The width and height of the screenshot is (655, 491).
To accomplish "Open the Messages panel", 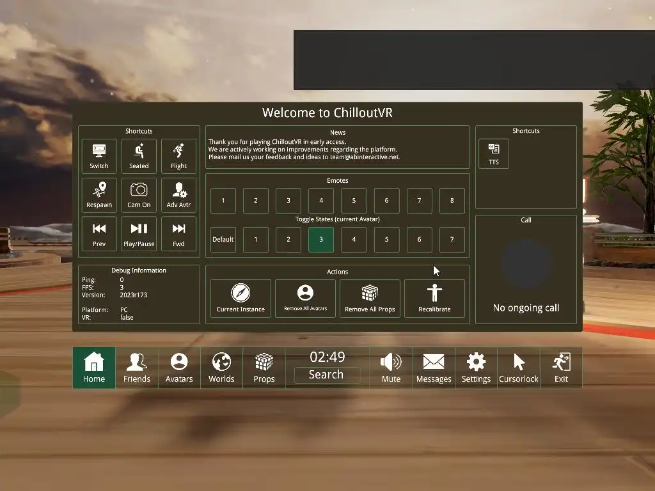I will [434, 368].
